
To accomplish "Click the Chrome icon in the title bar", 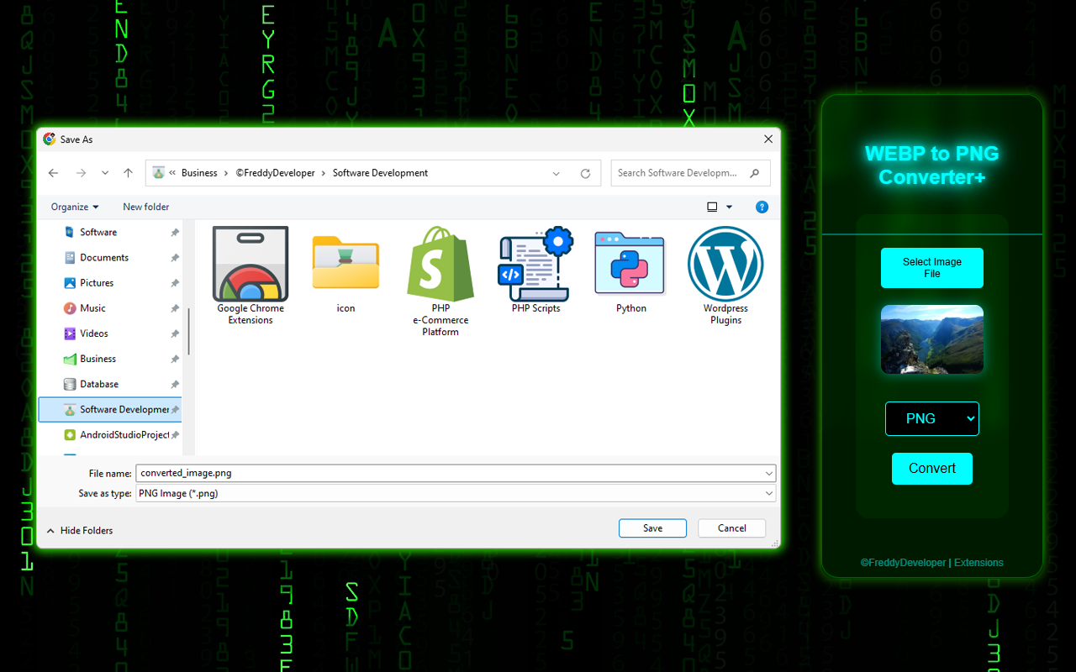I will pos(50,139).
